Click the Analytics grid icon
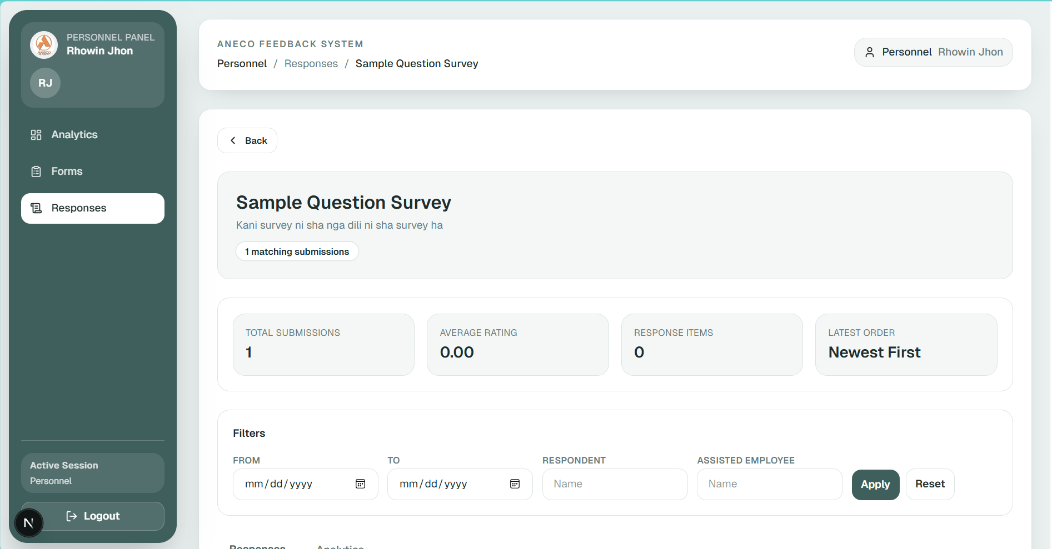Image resolution: width=1052 pixels, height=549 pixels. pyautogui.click(x=36, y=135)
